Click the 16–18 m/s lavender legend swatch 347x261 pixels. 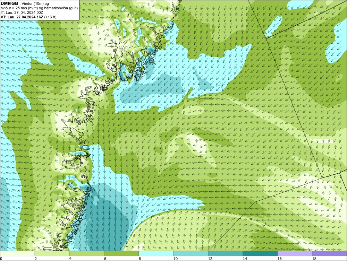[x=295, y=253]
